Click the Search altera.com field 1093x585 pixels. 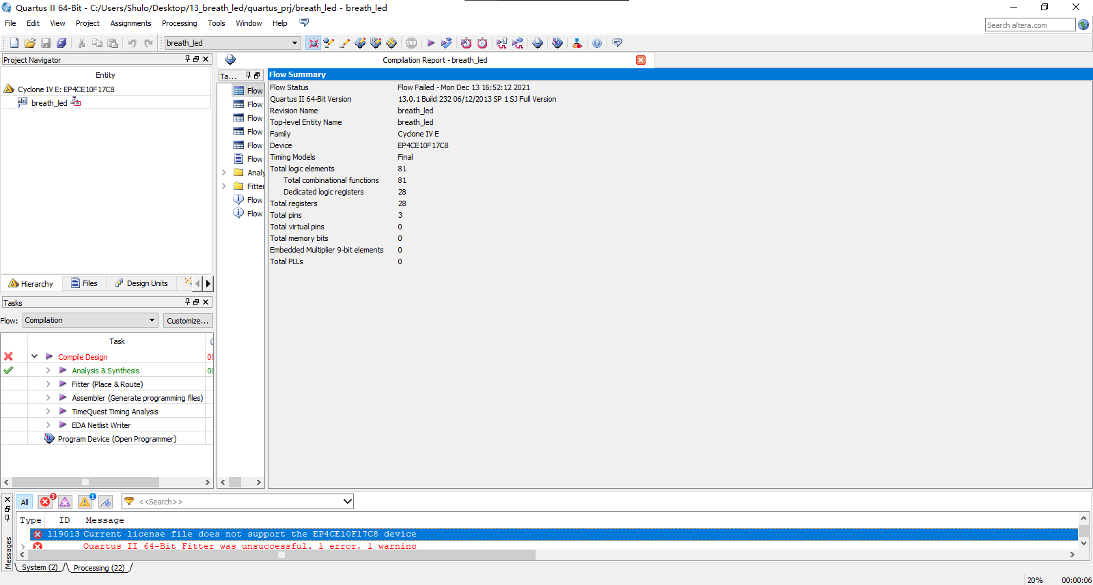click(1029, 25)
